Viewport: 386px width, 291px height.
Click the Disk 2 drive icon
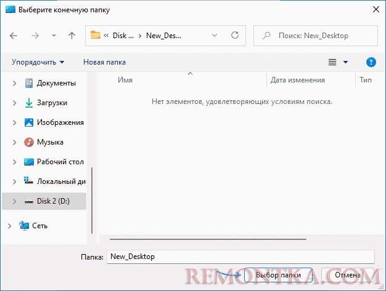29,202
